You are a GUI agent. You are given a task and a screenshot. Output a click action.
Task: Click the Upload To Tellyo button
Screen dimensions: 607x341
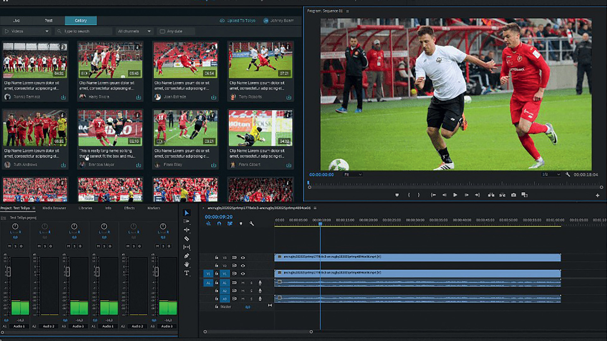pyautogui.click(x=238, y=21)
